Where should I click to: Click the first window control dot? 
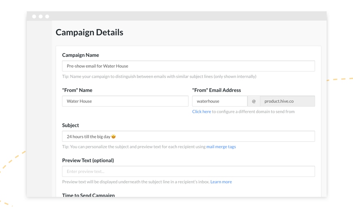[x=34, y=17]
